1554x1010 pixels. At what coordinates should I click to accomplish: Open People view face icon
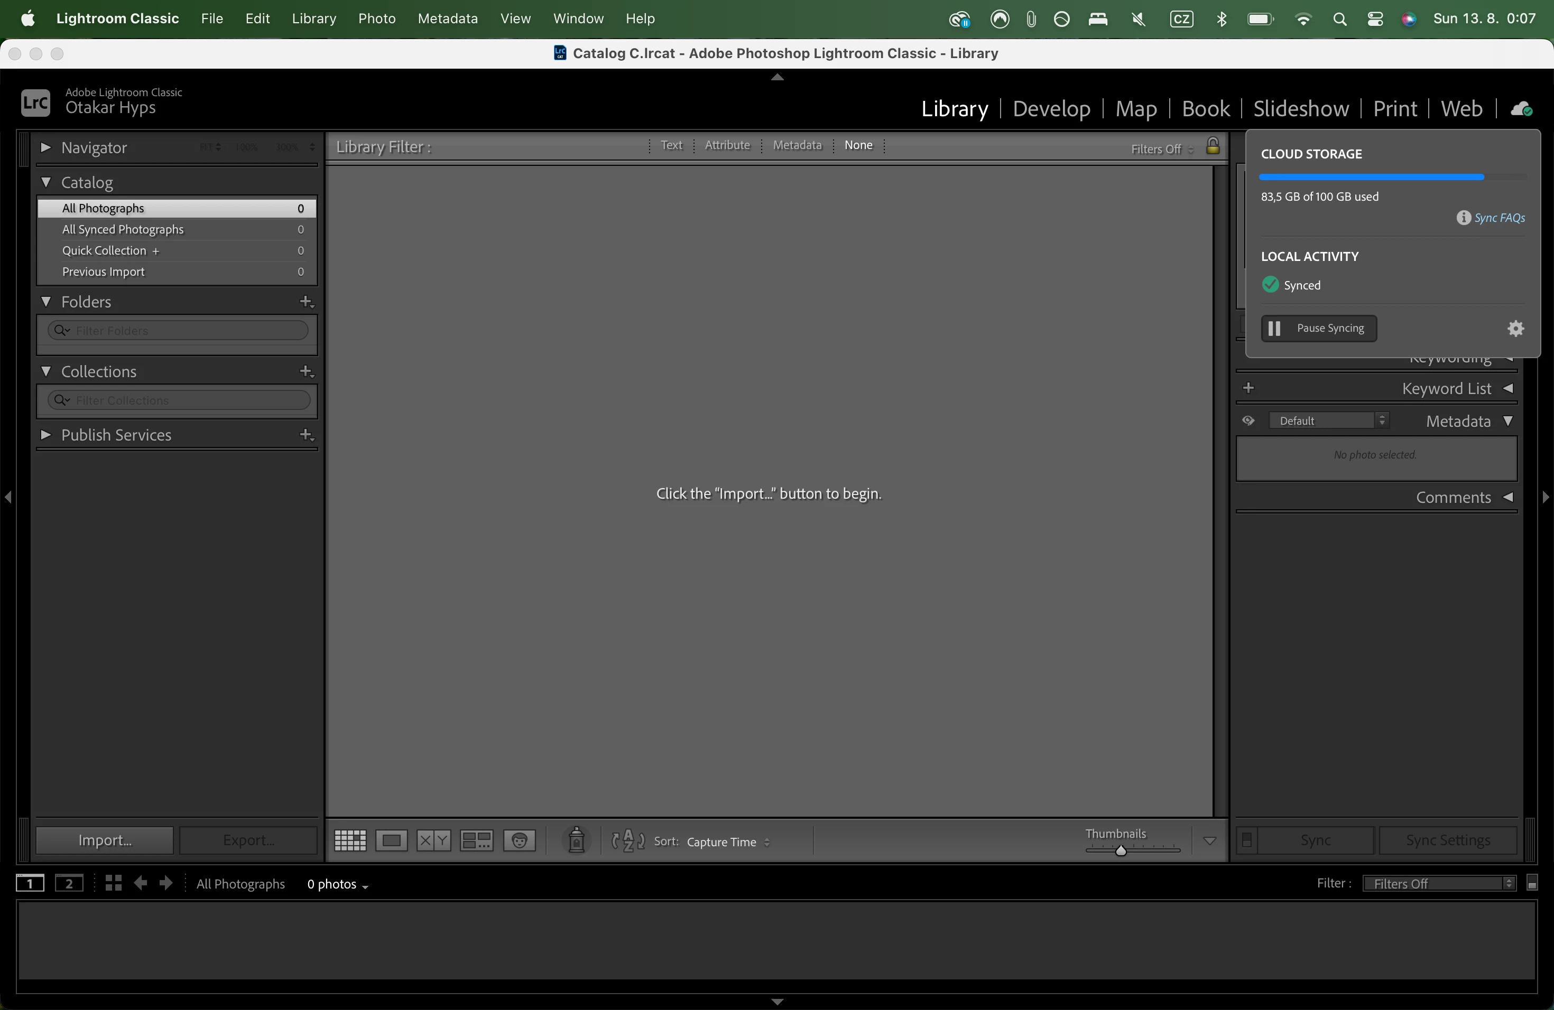(x=520, y=840)
